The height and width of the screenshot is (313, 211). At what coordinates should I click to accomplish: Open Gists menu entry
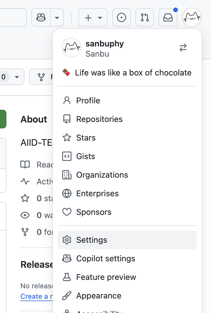pyautogui.click(x=85, y=156)
